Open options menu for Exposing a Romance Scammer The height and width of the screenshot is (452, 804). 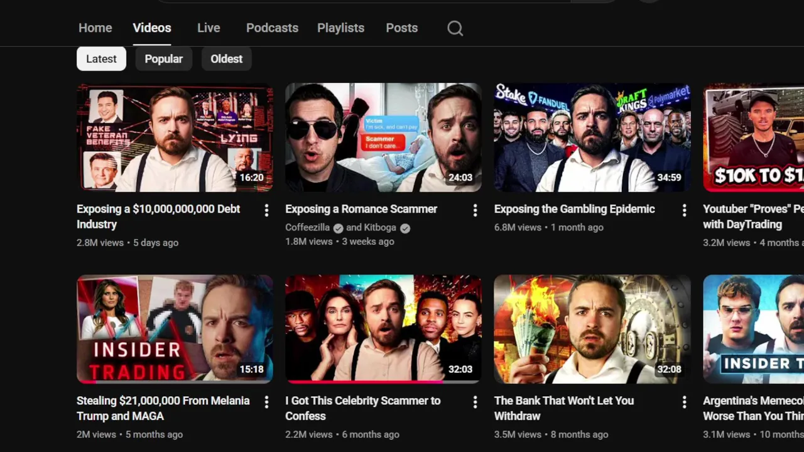[x=475, y=210]
